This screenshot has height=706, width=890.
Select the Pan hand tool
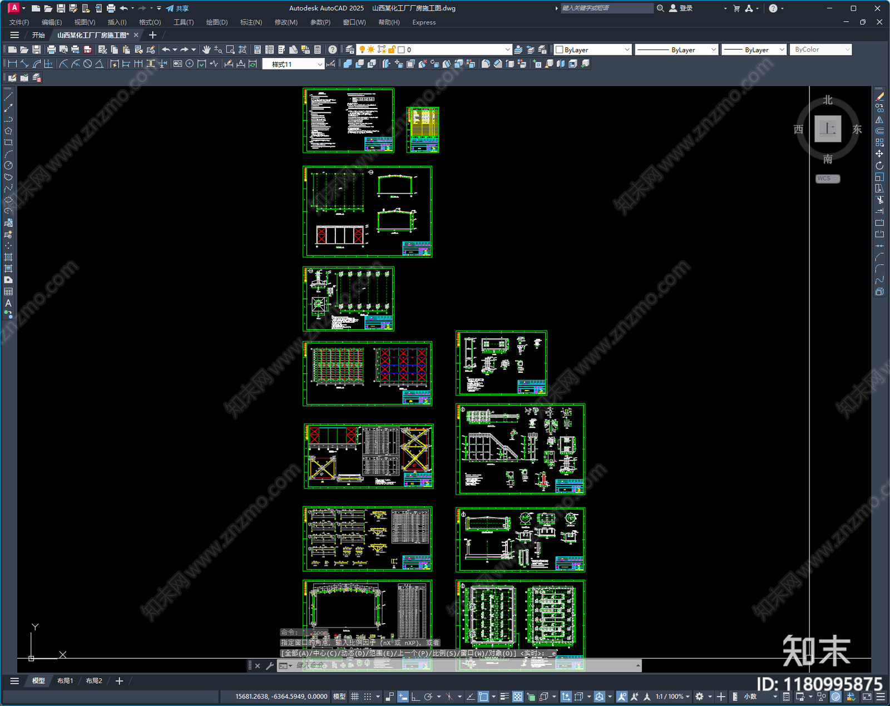(x=206, y=50)
